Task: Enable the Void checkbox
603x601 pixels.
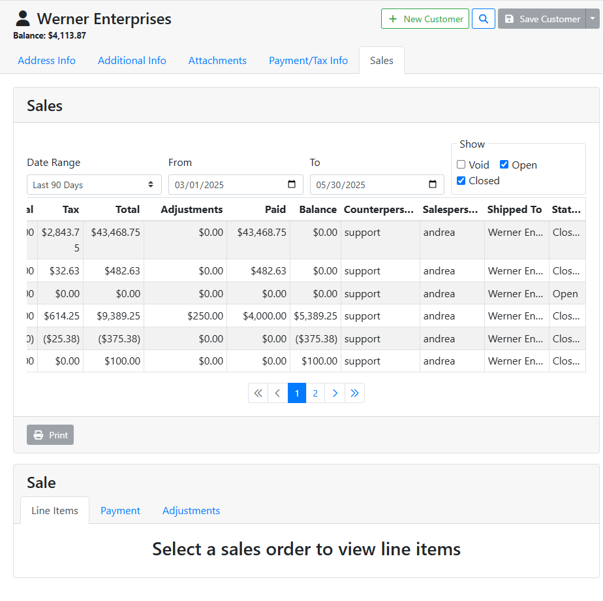Action: tap(461, 165)
